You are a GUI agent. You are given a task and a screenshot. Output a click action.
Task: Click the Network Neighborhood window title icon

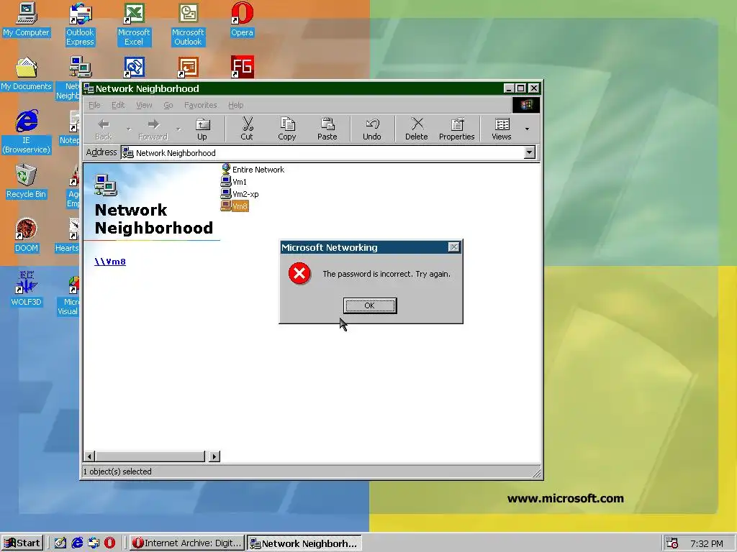point(89,88)
